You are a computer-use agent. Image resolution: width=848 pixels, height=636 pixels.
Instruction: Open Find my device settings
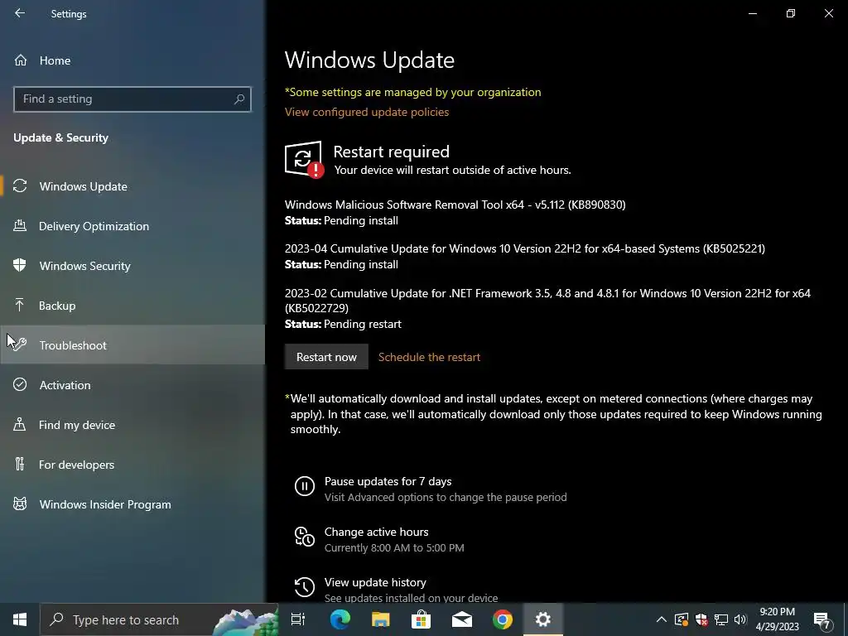[132, 425]
